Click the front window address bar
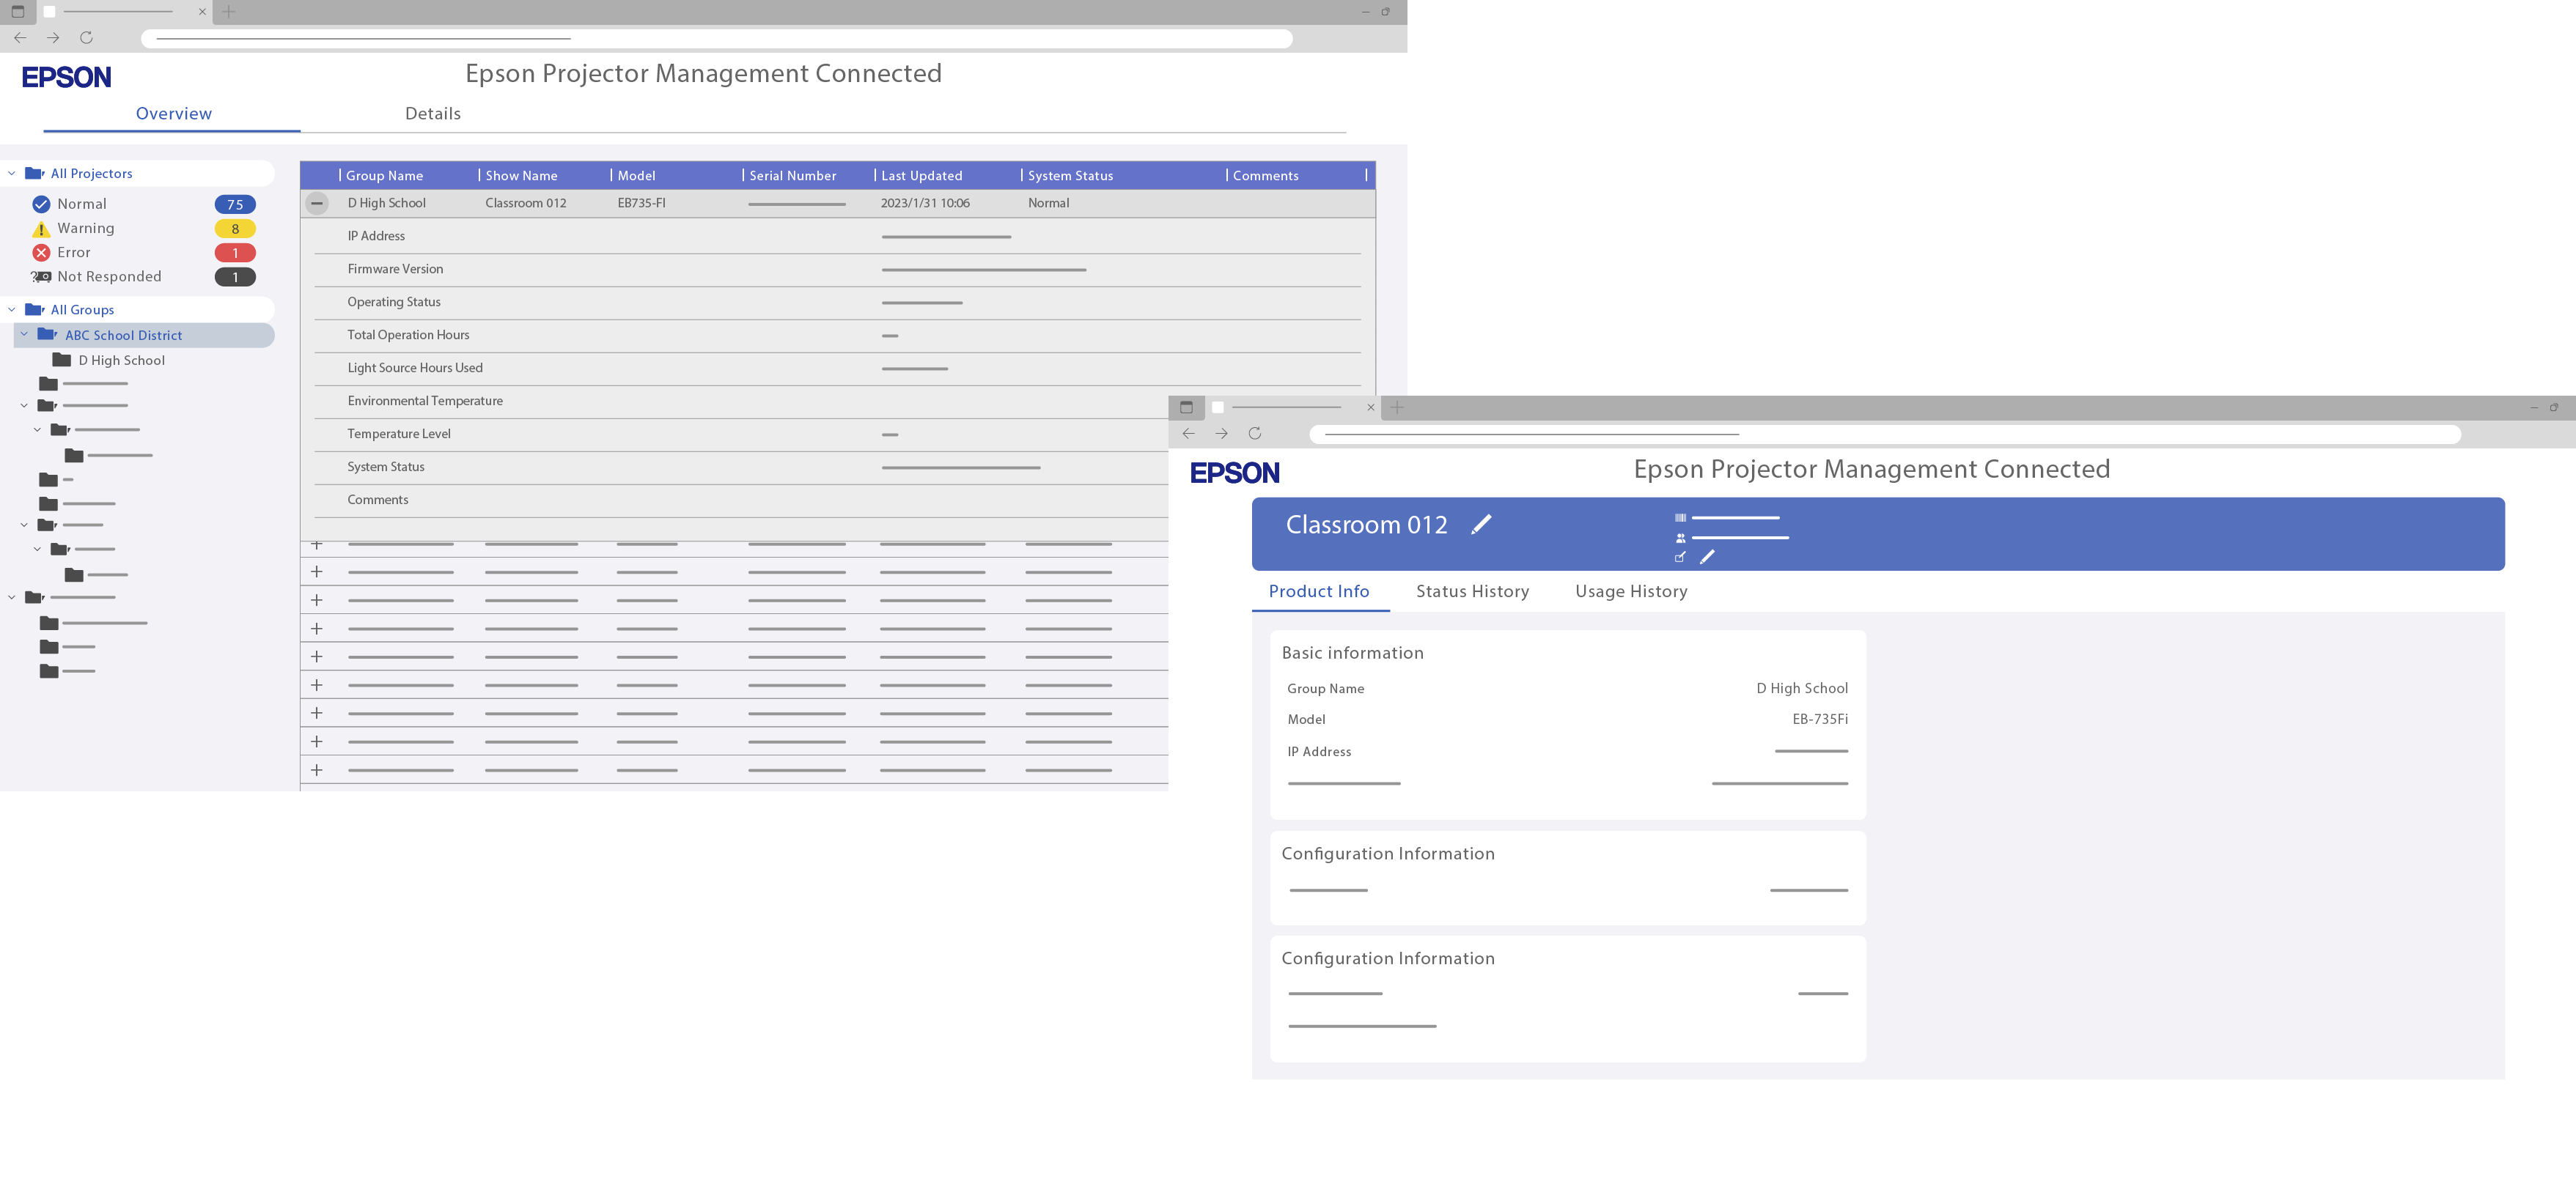 click(x=1884, y=435)
